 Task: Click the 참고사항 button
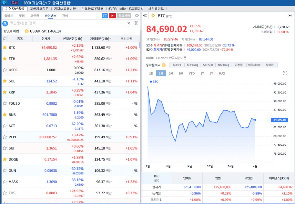(124, 16)
